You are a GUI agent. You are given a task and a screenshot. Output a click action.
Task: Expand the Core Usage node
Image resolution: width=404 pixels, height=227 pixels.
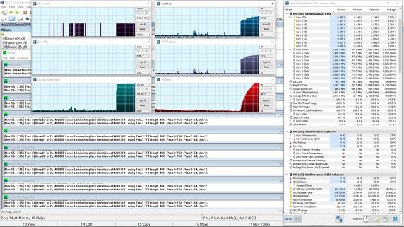(x=290, y=100)
